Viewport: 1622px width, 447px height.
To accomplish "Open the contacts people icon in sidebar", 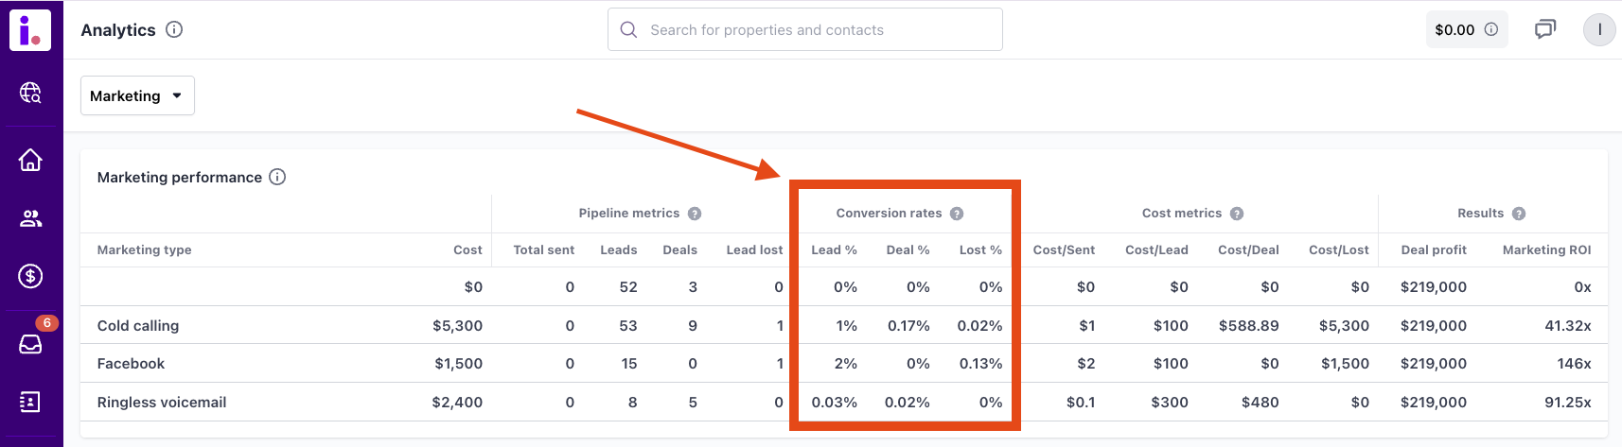I will pos(30,219).
